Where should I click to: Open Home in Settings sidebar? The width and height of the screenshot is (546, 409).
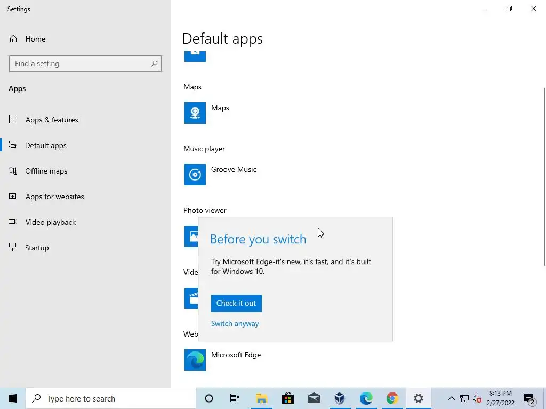[27, 39]
